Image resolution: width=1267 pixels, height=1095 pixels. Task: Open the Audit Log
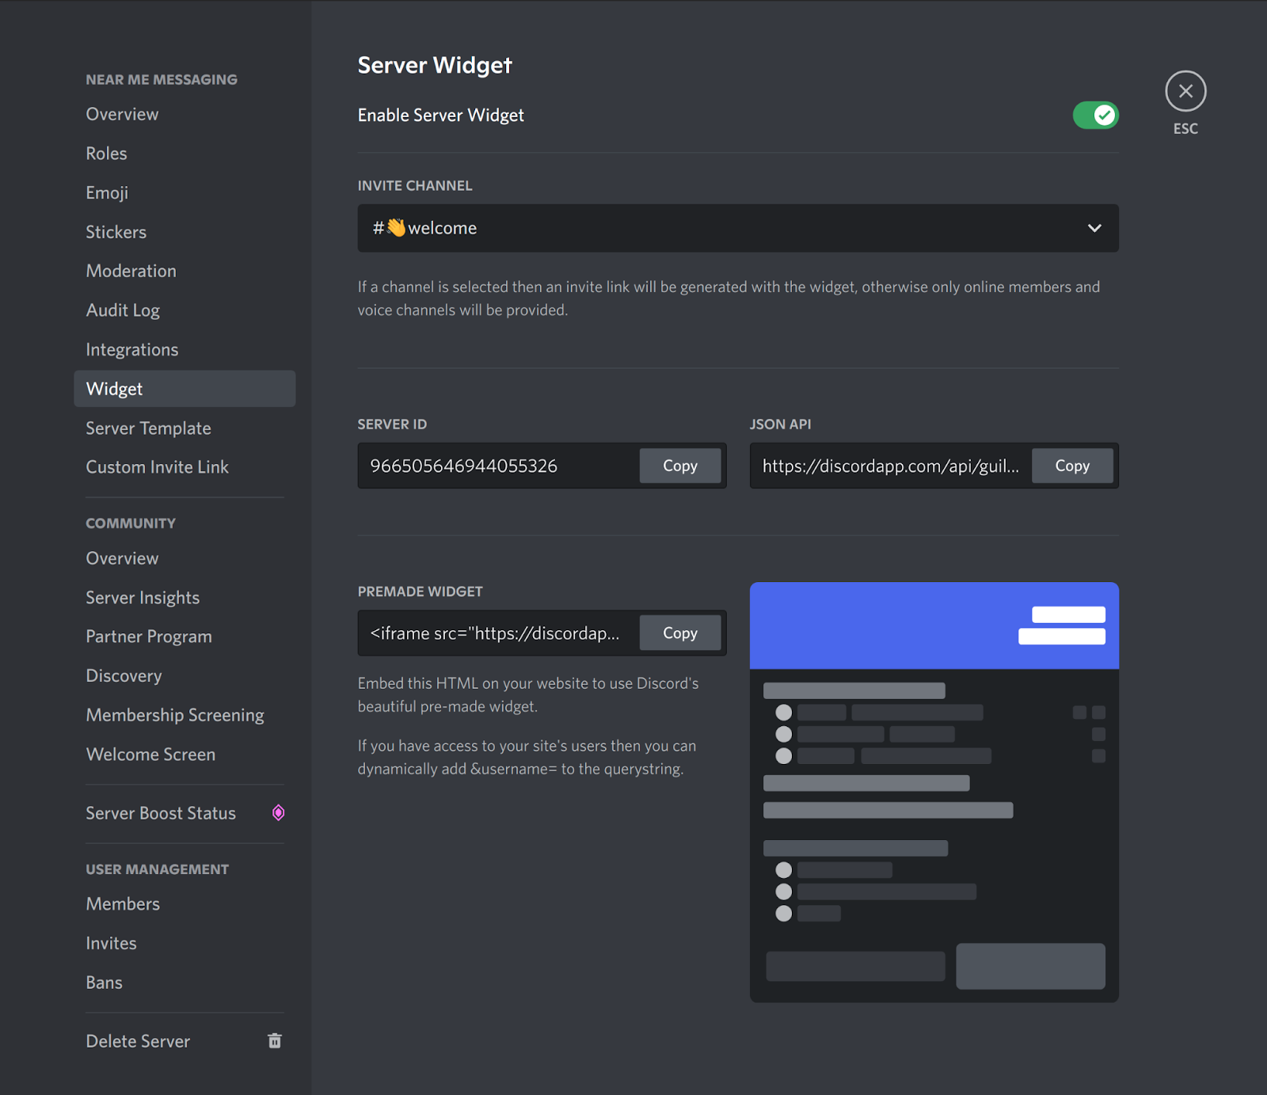point(123,310)
